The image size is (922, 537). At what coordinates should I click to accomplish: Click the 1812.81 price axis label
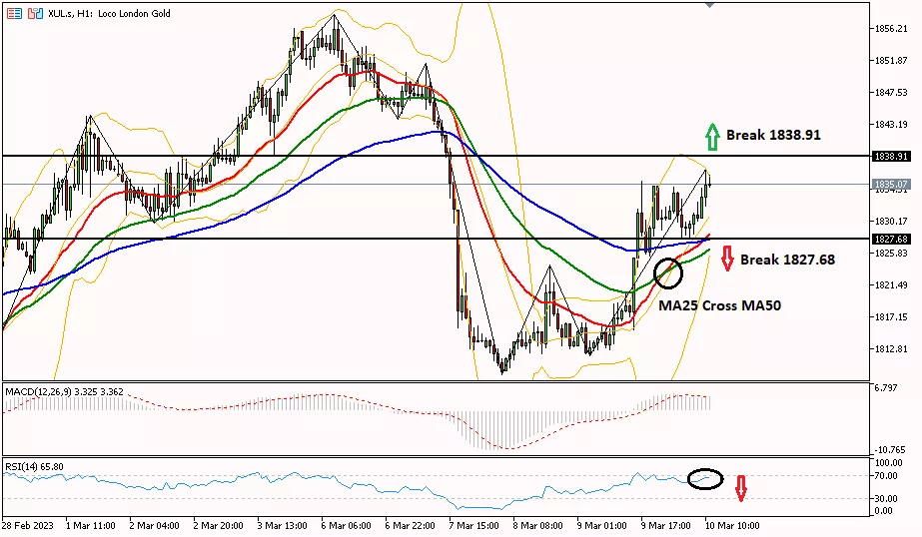coord(891,349)
